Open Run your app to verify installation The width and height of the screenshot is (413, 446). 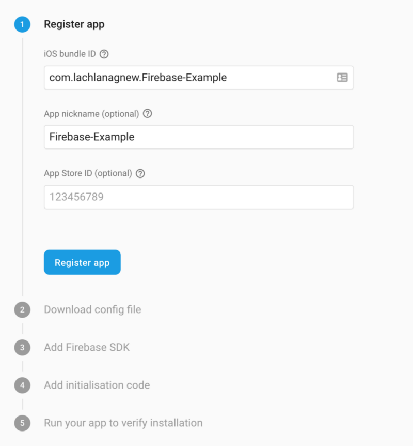(x=123, y=423)
